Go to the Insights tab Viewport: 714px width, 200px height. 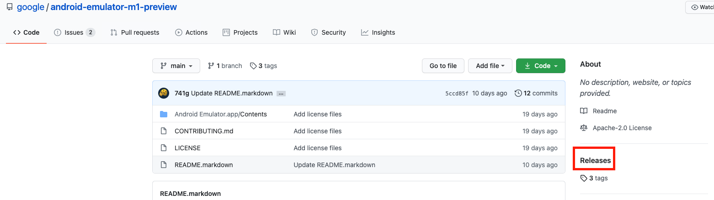378,32
